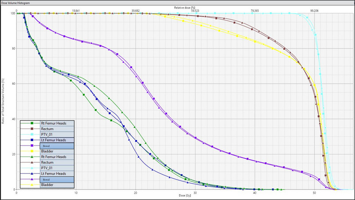Click the purple triangle Bowel legend marker
This screenshot has width=355, height=200.
[x=32, y=180]
